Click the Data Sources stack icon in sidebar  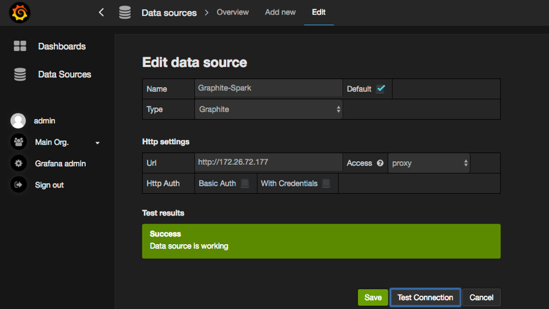coord(20,74)
